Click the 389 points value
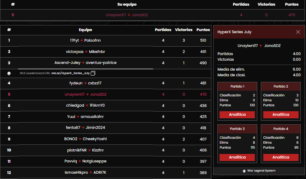This screenshot has width=306, height=179. (203, 173)
